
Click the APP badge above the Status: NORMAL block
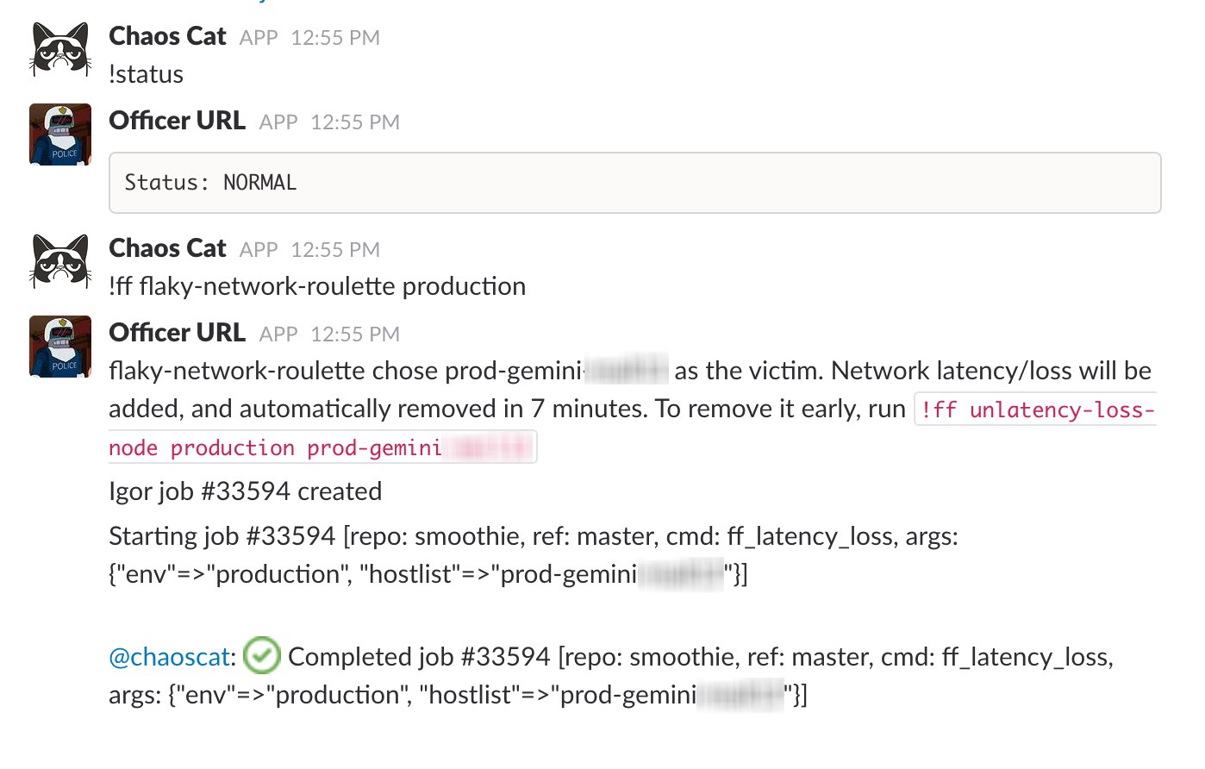(x=278, y=122)
